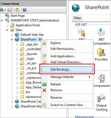This screenshot has height=118, width=111.
Task: Open the dropdown arrow beside connect icon
Action: (x=5, y=10)
